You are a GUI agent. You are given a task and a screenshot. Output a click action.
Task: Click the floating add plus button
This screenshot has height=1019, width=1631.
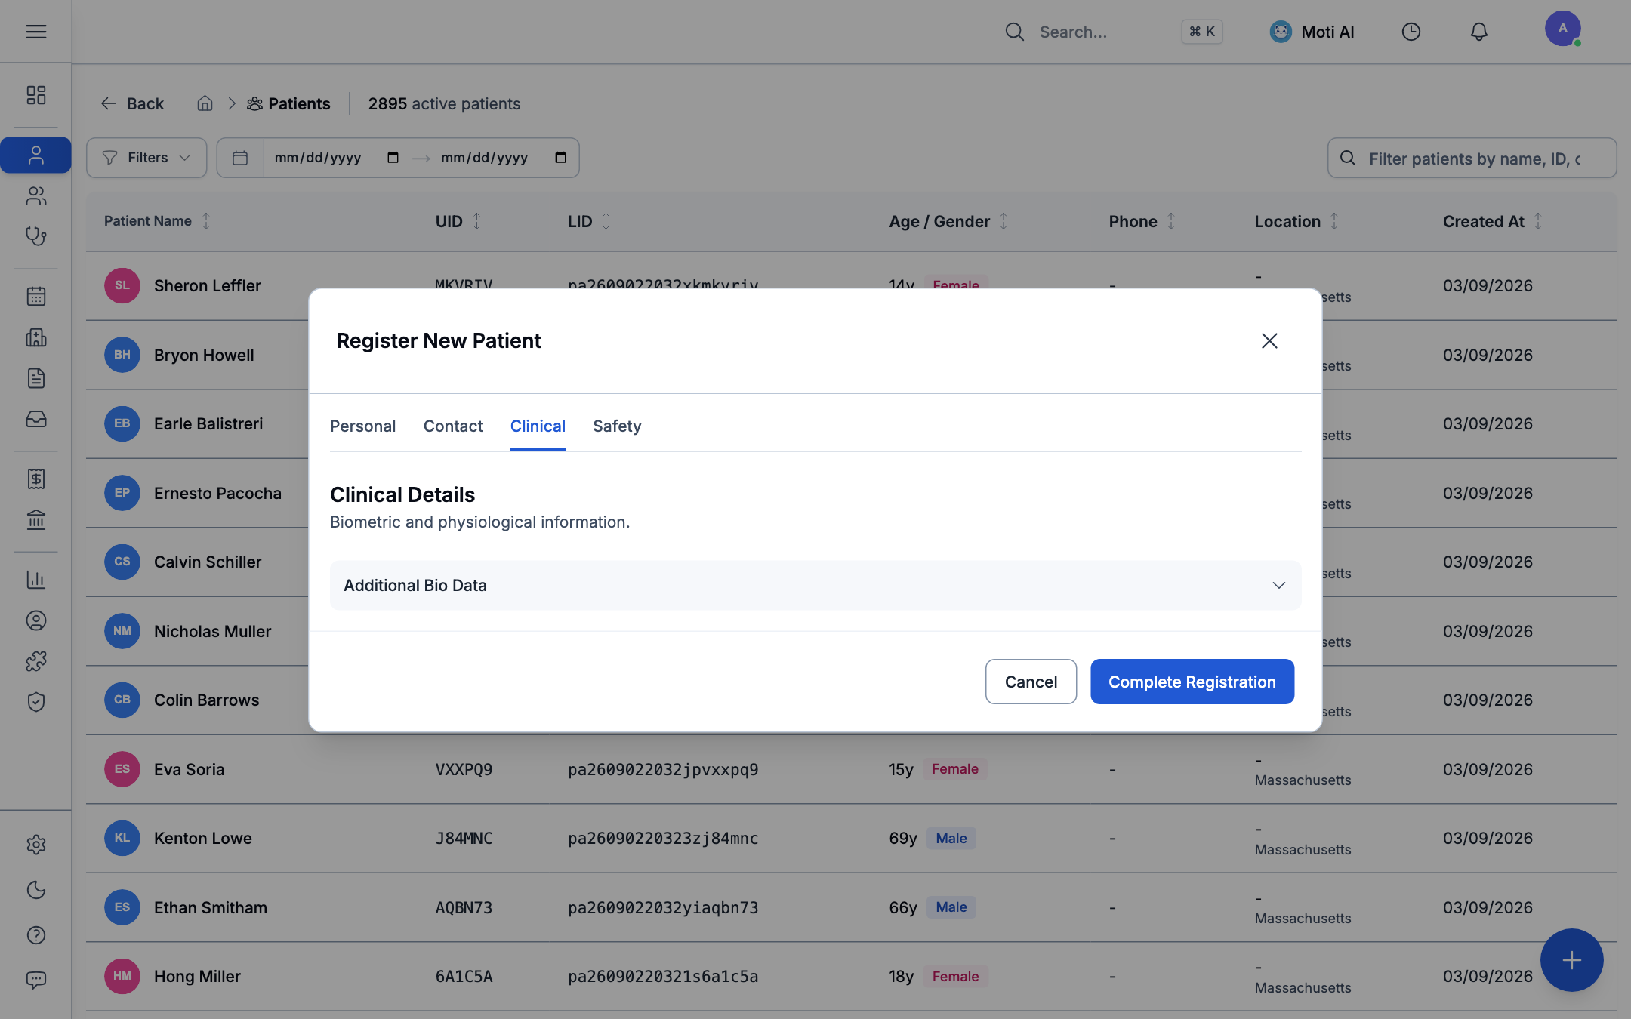tap(1571, 960)
